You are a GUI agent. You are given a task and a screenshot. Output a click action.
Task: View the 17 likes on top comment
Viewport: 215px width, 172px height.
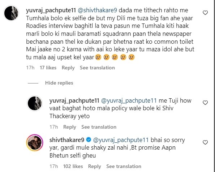point(48,68)
